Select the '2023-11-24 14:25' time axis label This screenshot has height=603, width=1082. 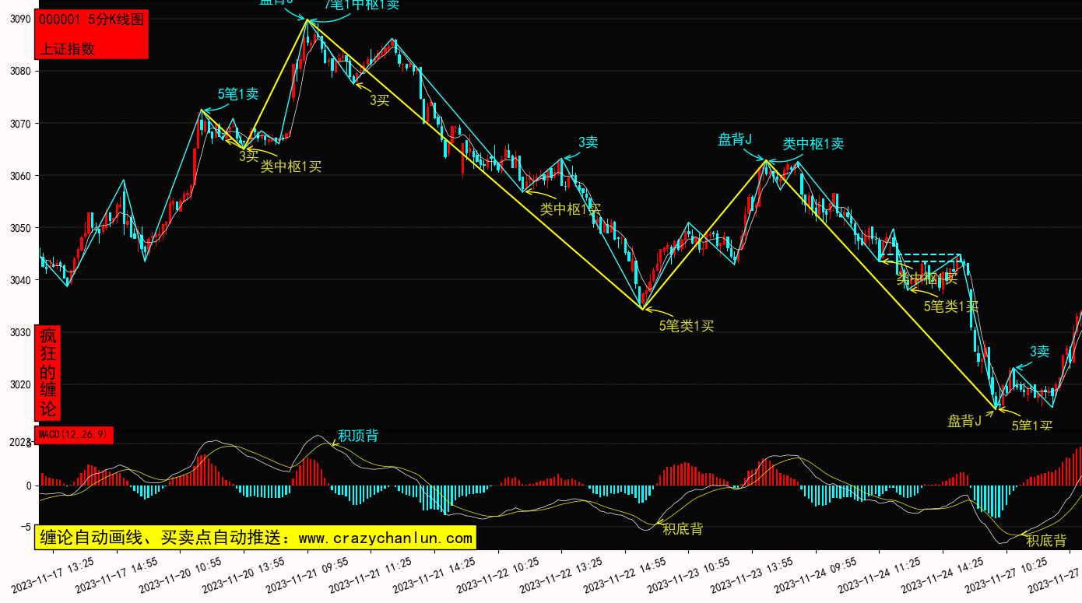pyautogui.click(x=943, y=574)
